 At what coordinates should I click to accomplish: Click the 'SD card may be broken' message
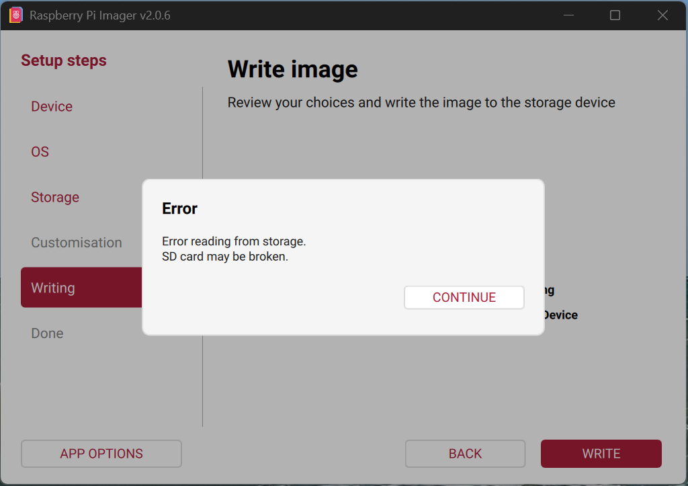[x=225, y=257]
